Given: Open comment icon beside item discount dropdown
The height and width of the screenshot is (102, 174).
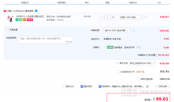Looking at the screenshot, I should pyautogui.click(x=146, y=17).
